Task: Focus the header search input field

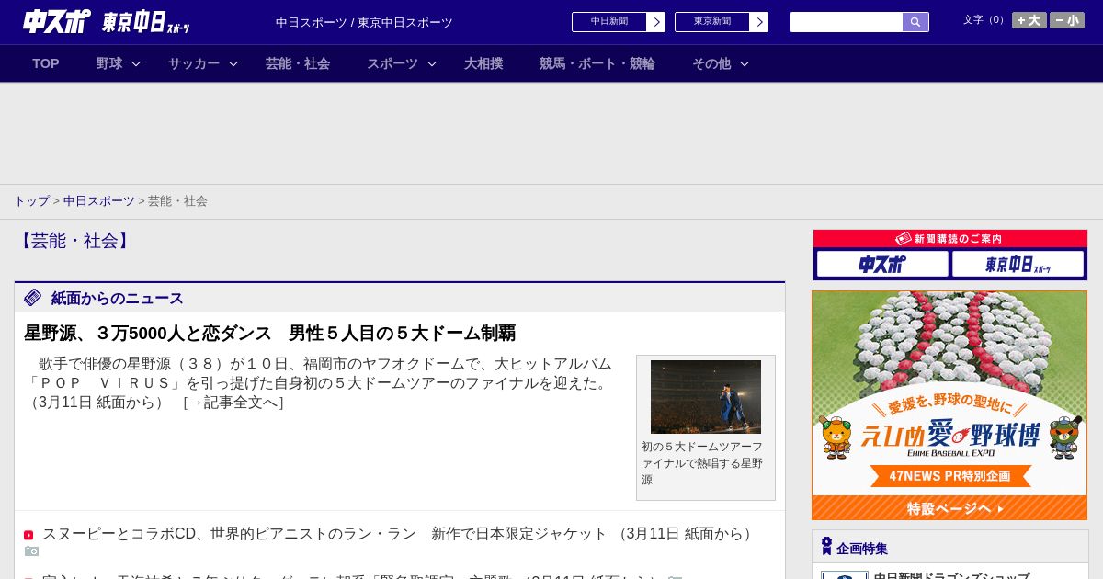Action: [847, 22]
